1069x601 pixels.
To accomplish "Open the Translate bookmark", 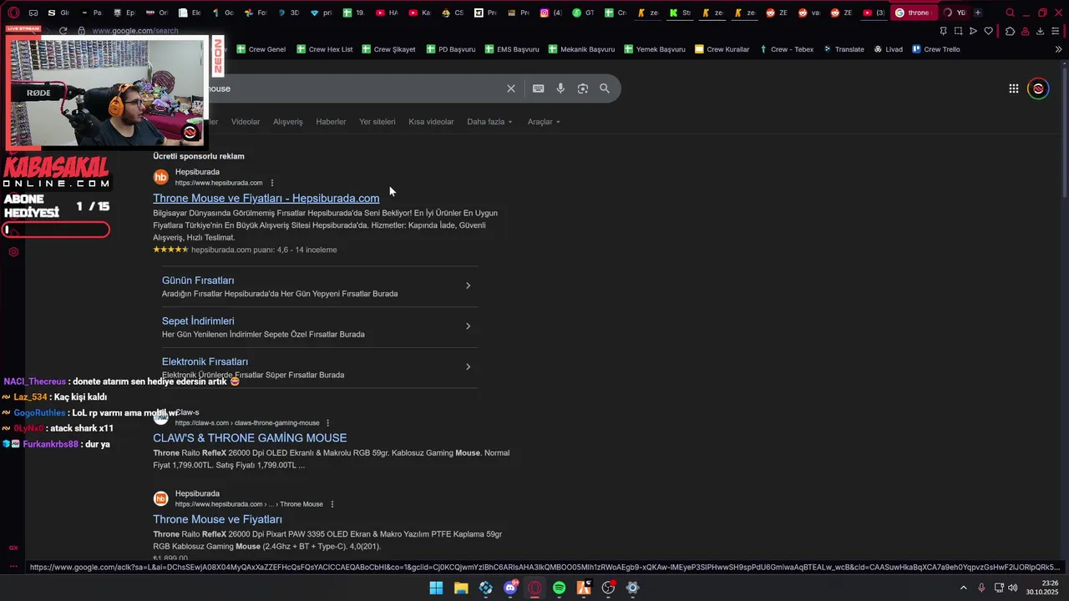I will 844,49.
